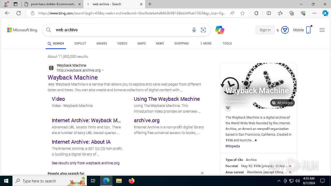The height and width of the screenshot is (186, 331).
Task: Expand the Wayback Machine description plus
Action: (x=256, y=140)
